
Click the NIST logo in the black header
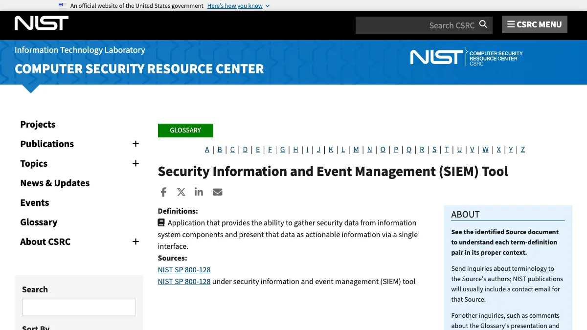[x=42, y=23]
